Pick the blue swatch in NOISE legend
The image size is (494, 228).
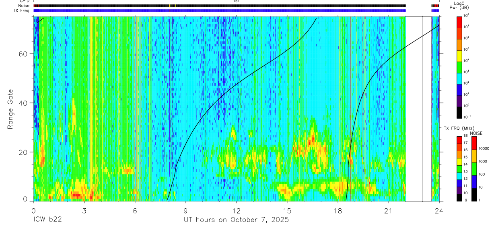[474, 182]
